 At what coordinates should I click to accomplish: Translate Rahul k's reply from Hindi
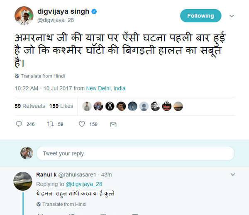[64, 204]
